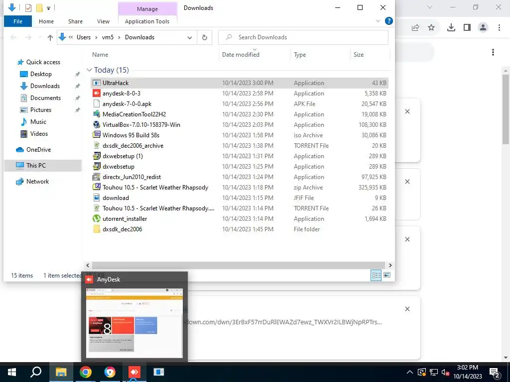The image size is (510, 382).
Task: Select the download JFIF file icon
Action: tap(96, 197)
